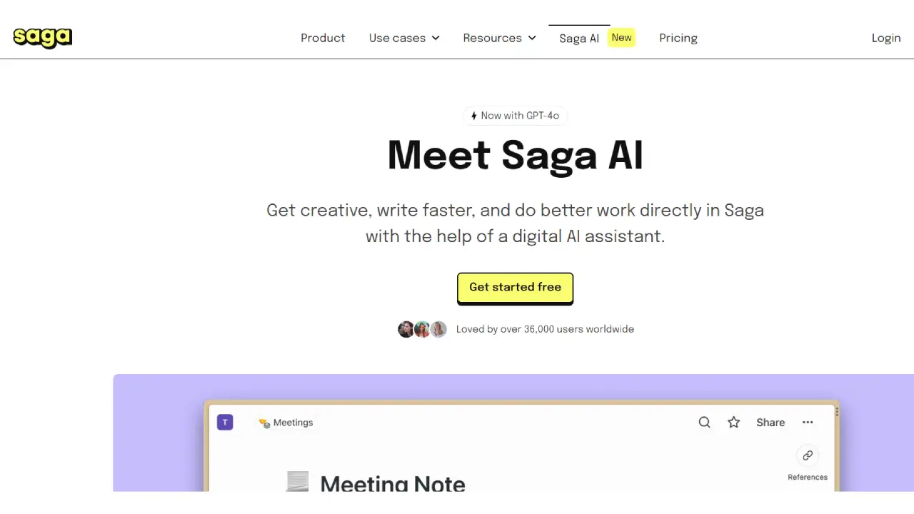Viewport: 914px width, 514px height.
Task: Click the Login link
Action: tap(886, 38)
